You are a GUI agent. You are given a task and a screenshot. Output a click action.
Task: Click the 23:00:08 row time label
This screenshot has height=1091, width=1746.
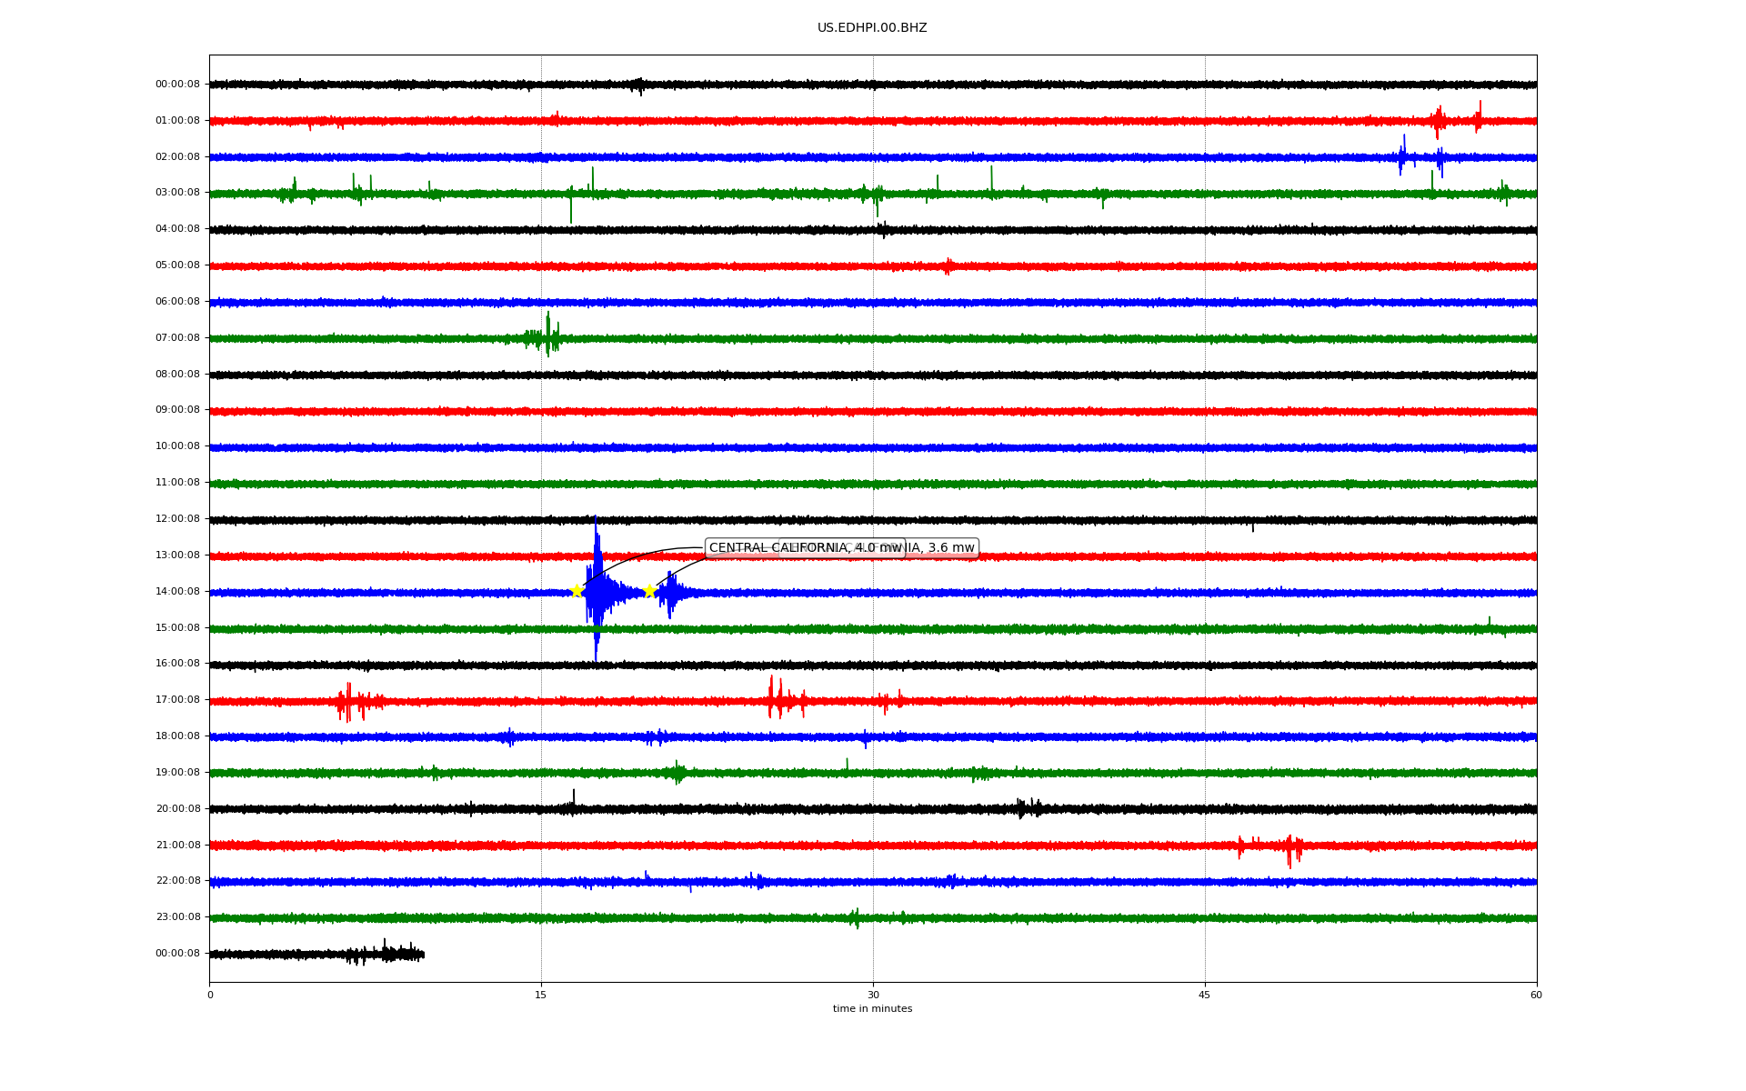coord(177,917)
